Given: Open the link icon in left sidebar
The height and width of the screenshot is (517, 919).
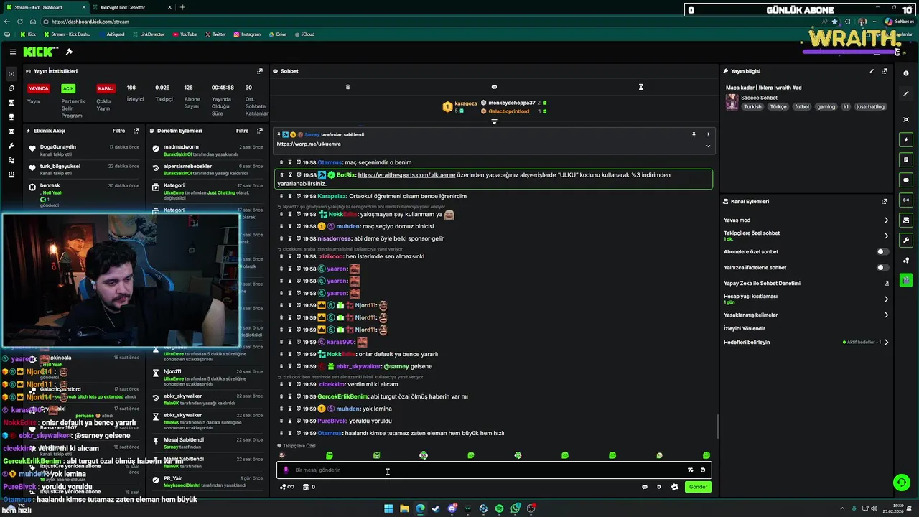Looking at the screenshot, I should click(11, 88).
